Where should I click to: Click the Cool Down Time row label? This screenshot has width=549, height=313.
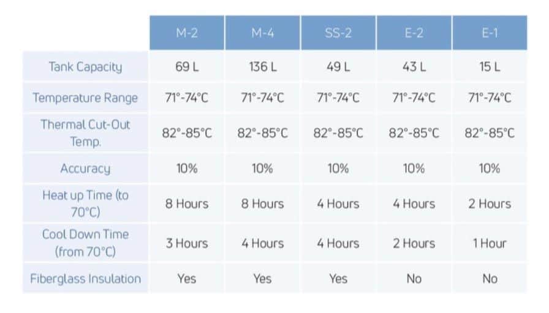coord(85,243)
